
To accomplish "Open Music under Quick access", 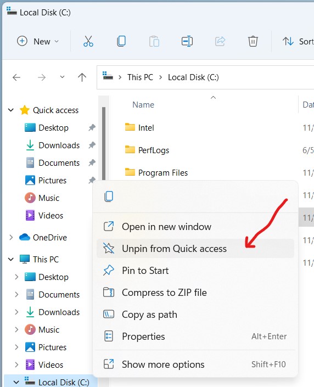I will coord(49,198).
